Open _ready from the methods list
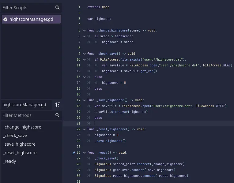This screenshot has height=183, width=234. 9,161
